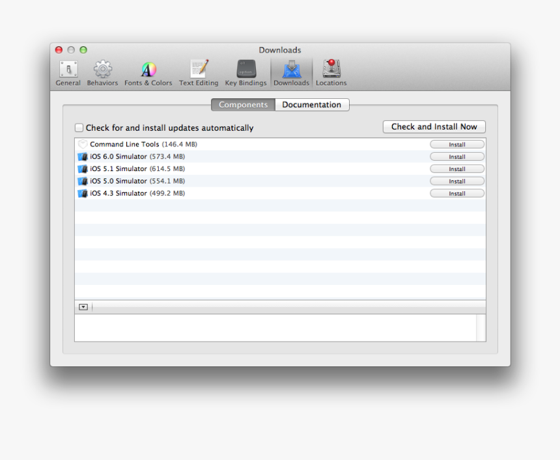Open the Locations preferences pane
This screenshot has height=460, width=560.
coord(331,72)
